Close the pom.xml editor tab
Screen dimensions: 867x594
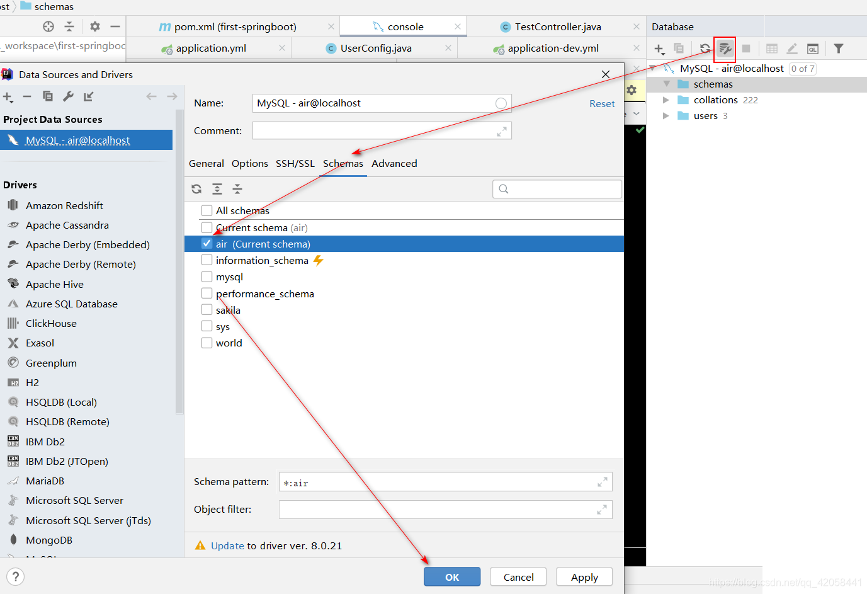coord(331,26)
